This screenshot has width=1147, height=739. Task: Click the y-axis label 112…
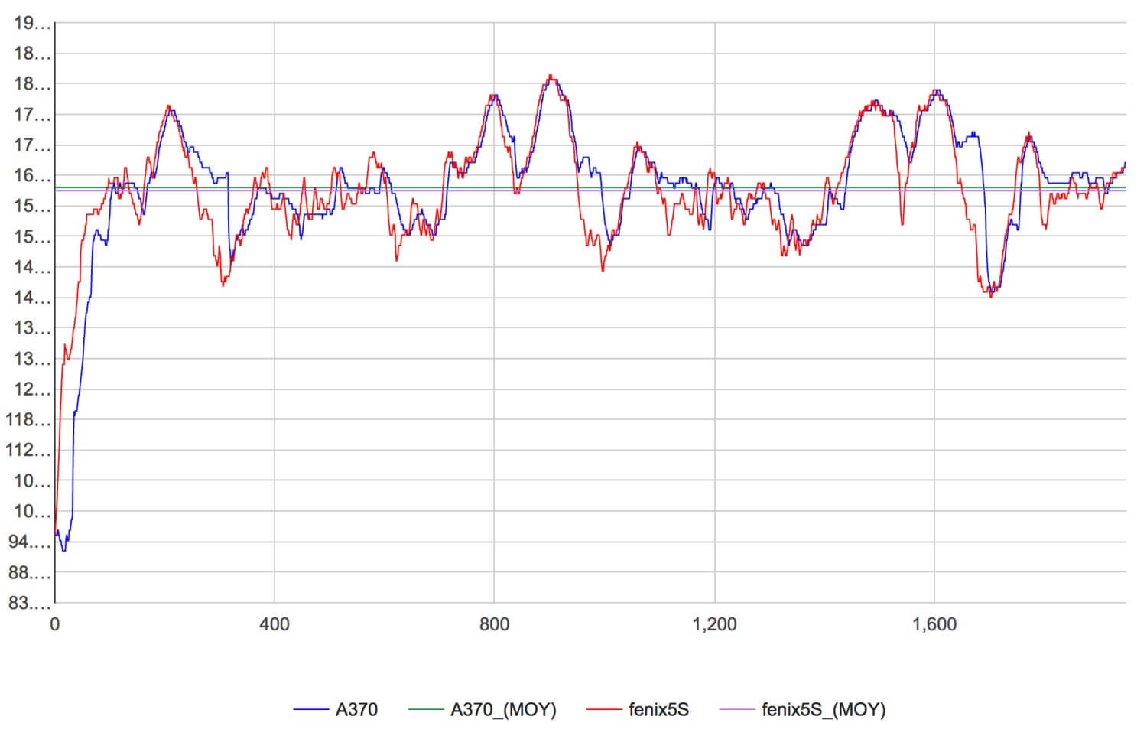click(x=29, y=451)
